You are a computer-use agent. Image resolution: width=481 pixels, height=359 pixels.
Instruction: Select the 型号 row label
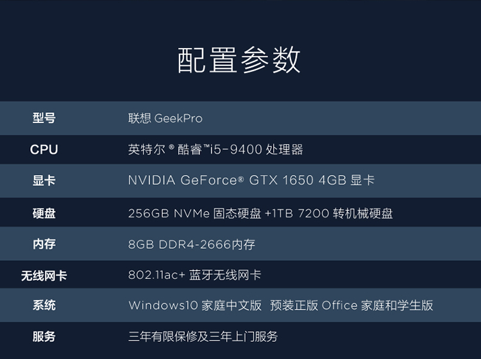tap(44, 118)
